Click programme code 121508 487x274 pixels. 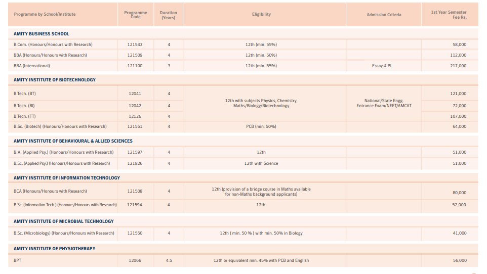pyautogui.click(x=135, y=192)
